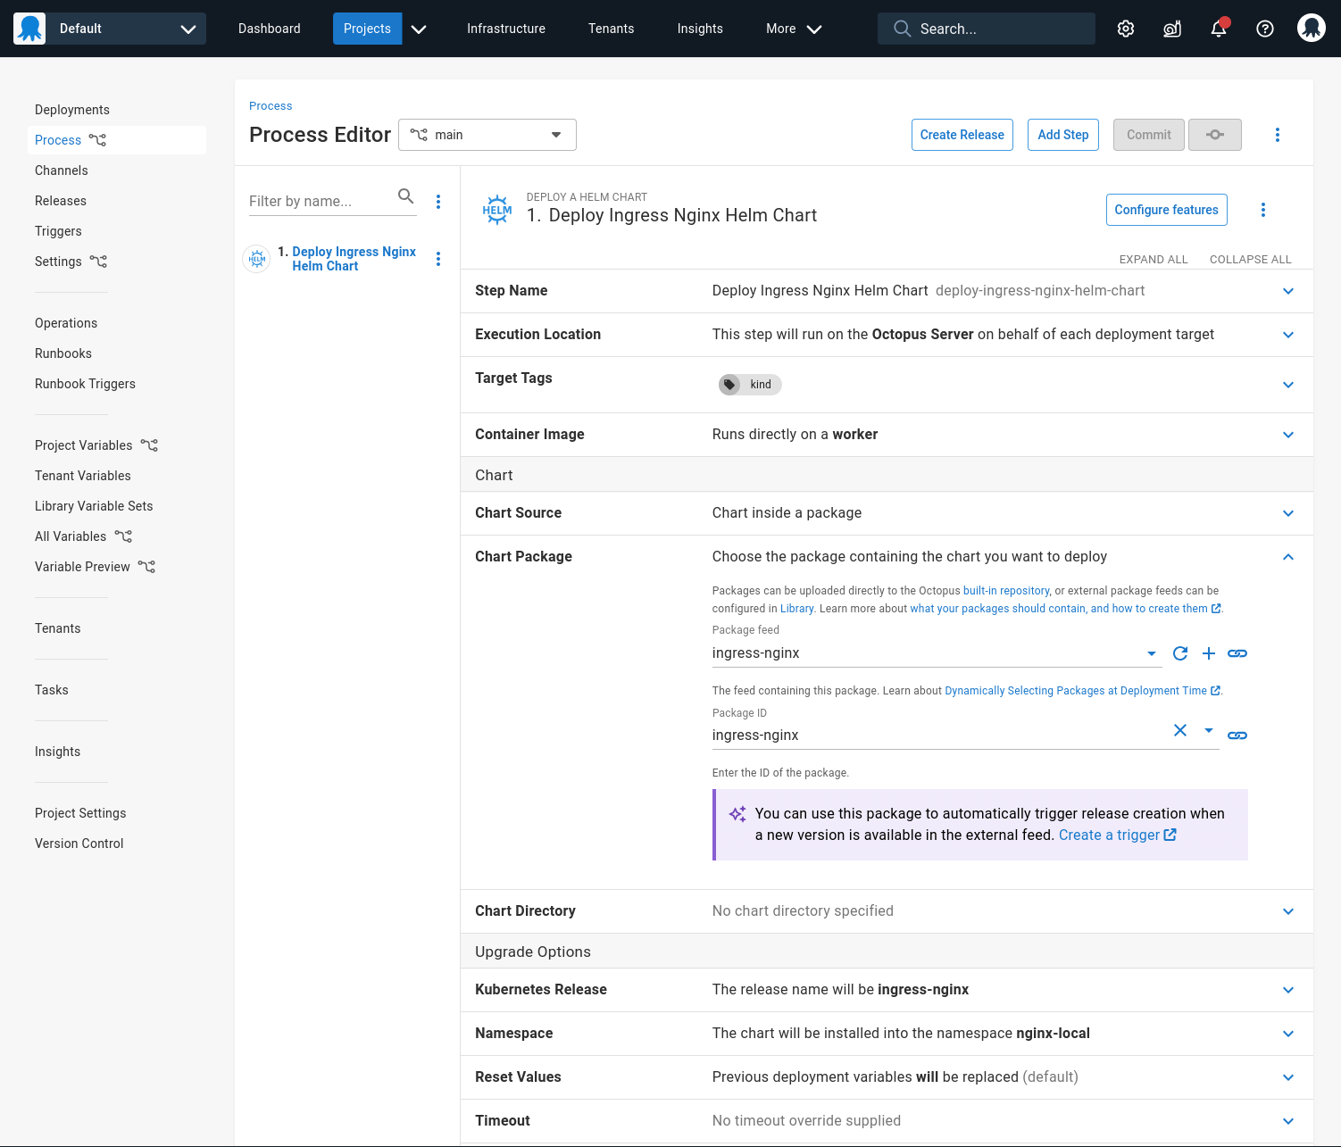
Task: Open the Default space switcher dropdown
Action: click(x=110, y=29)
